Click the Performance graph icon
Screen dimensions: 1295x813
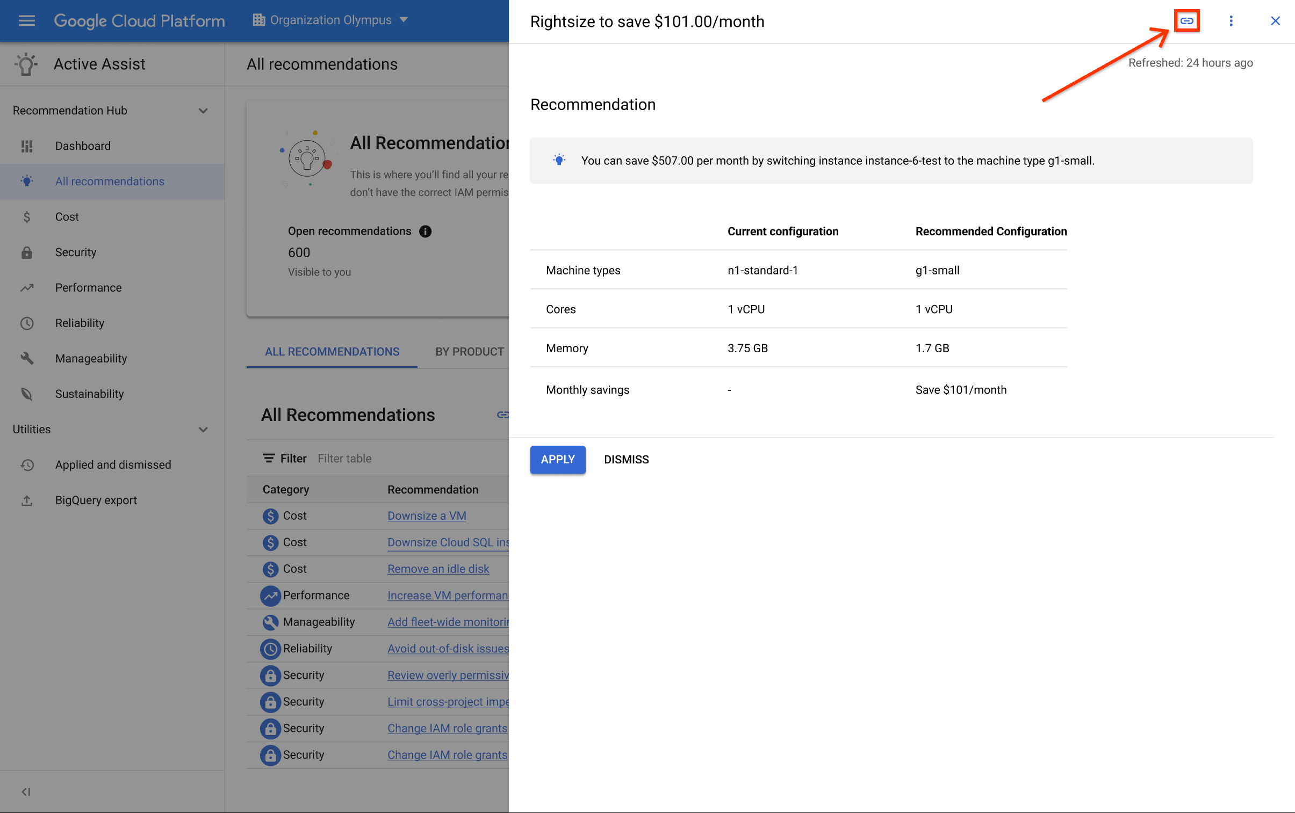(x=26, y=287)
